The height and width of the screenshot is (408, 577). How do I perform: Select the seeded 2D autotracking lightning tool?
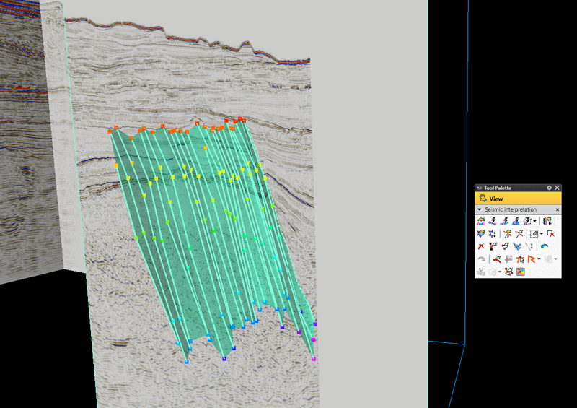493,221
